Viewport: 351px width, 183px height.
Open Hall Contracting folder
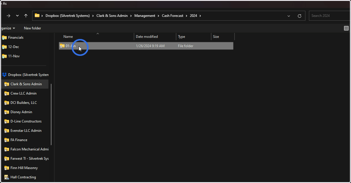pos(23,177)
